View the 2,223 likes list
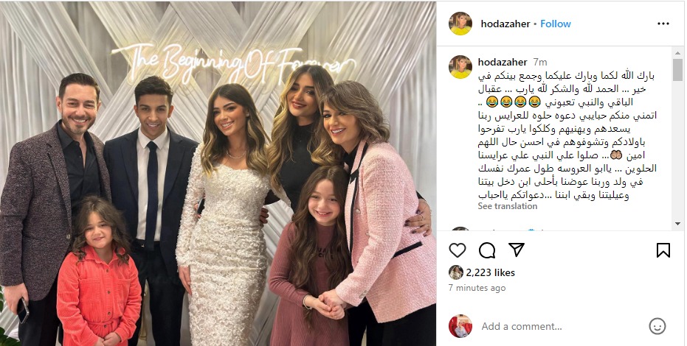 coord(490,272)
